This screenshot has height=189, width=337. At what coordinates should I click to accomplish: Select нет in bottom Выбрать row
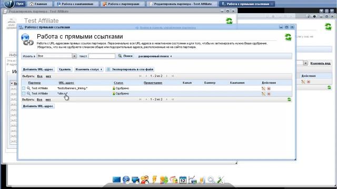coord(48,100)
